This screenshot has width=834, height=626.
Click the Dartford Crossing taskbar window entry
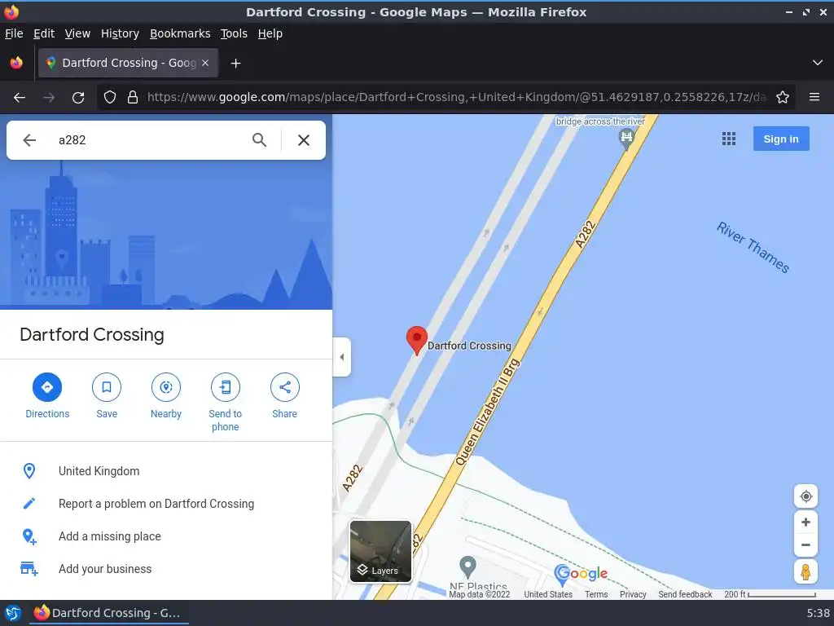pos(108,613)
